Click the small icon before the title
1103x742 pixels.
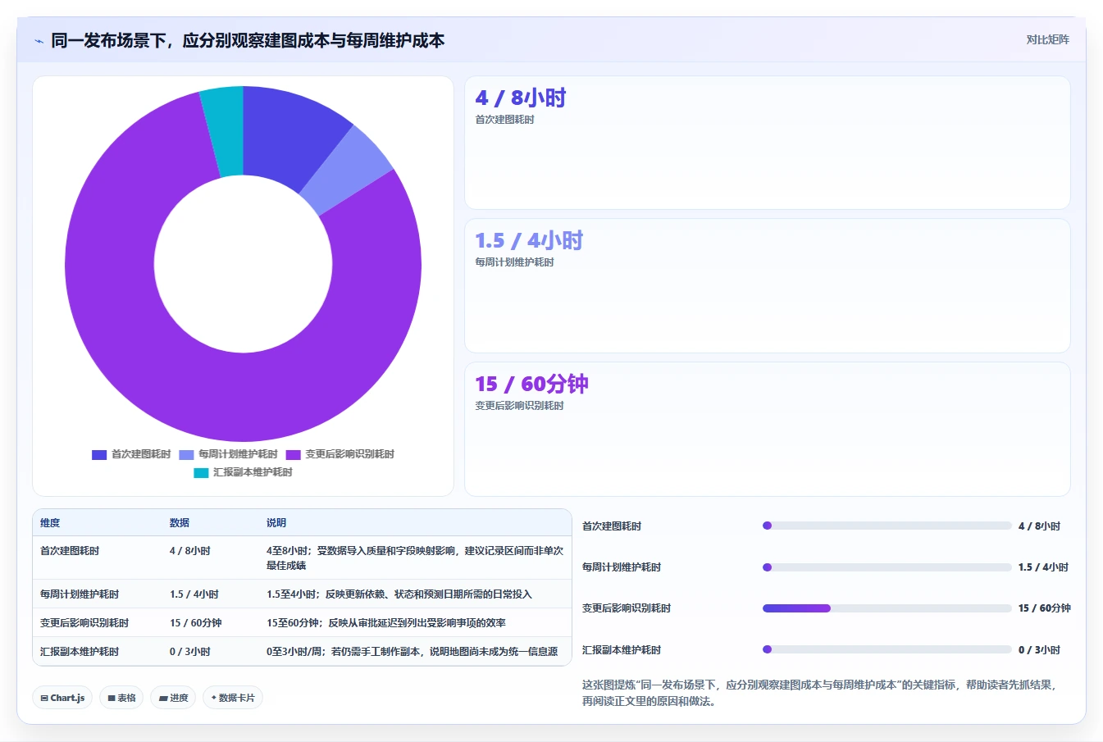(x=39, y=41)
